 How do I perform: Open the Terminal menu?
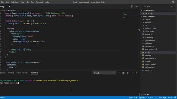point(40,2)
